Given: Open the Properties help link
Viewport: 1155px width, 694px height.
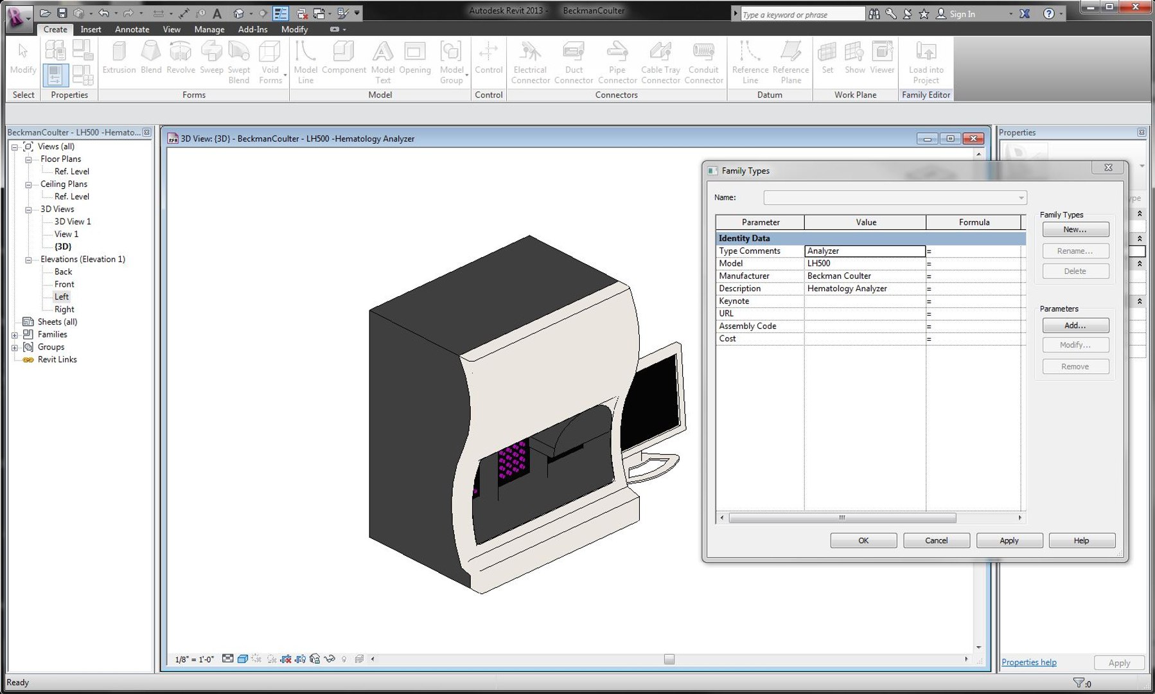Looking at the screenshot, I should [x=1028, y=662].
